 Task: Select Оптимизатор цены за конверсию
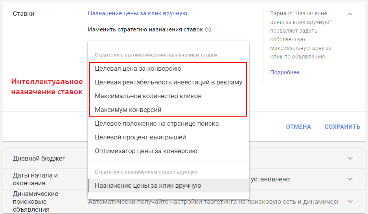point(146,151)
